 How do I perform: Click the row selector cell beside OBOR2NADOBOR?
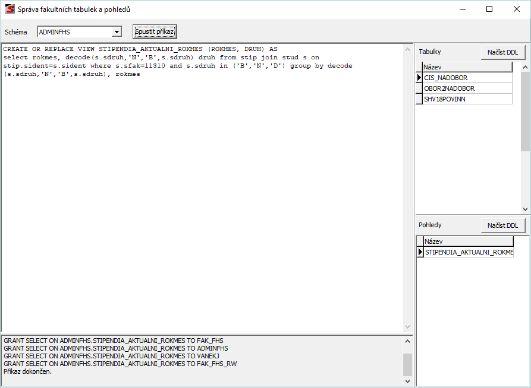pyautogui.click(x=419, y=88)
